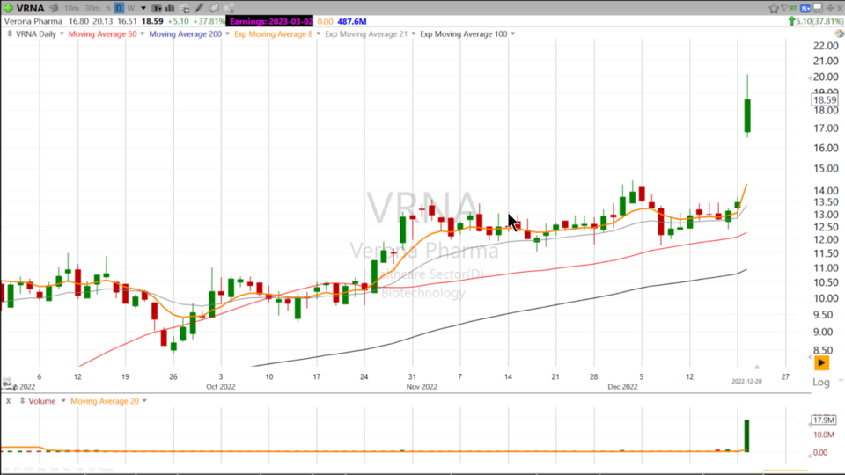The height and width of the screenshot is (475, 845).
Task: Toggle the RT real-time indicator
Action: [x=794, y=8]
